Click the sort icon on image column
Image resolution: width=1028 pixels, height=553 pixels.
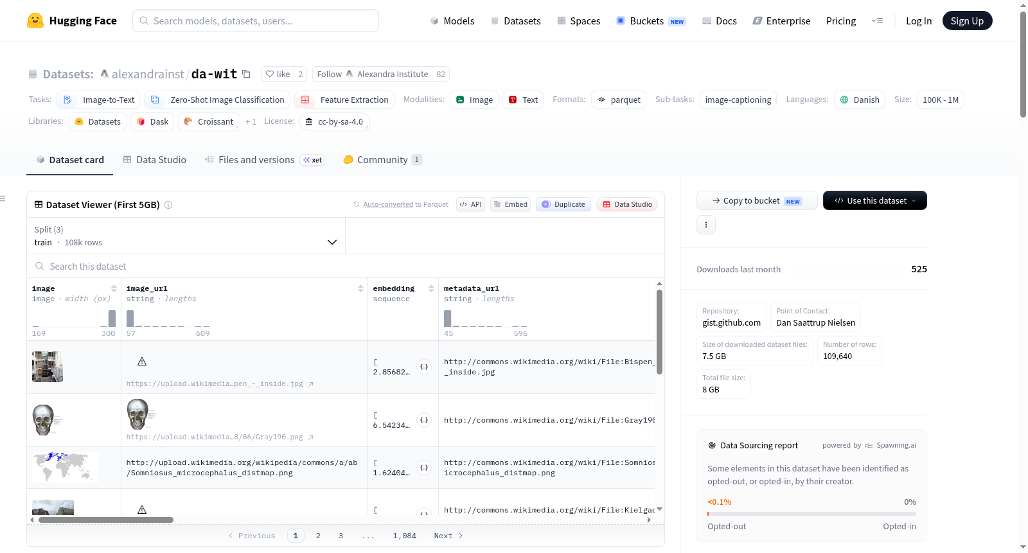114,288
